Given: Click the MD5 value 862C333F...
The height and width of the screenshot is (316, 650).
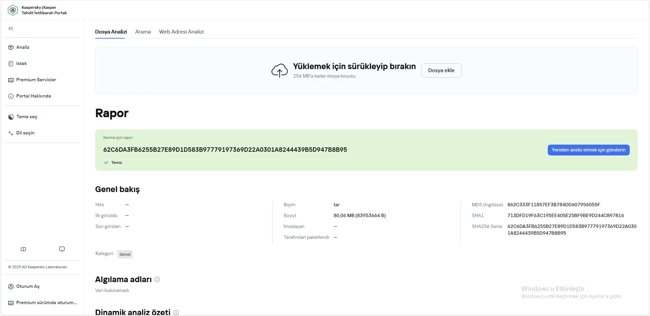Looking at the screenshot, I should (x=554, y=205).
